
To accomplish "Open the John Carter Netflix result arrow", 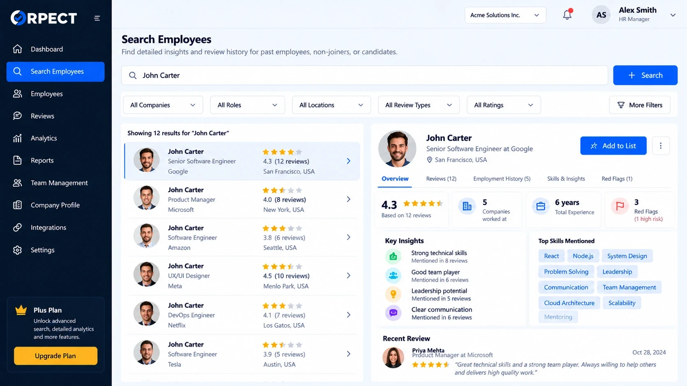I will tap(348, 315).
